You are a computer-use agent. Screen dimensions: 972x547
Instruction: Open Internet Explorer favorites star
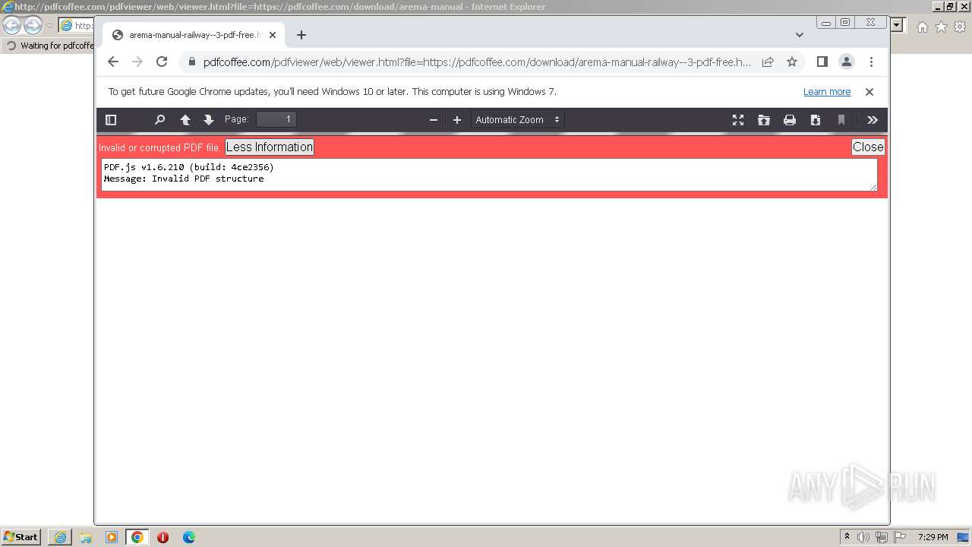point(941,27)
